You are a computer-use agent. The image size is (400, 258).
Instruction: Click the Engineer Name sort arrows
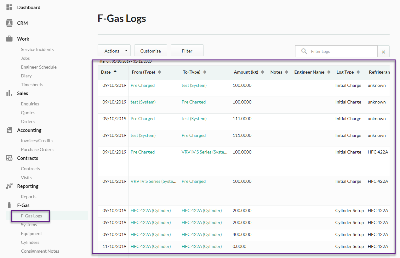(329, 72)
